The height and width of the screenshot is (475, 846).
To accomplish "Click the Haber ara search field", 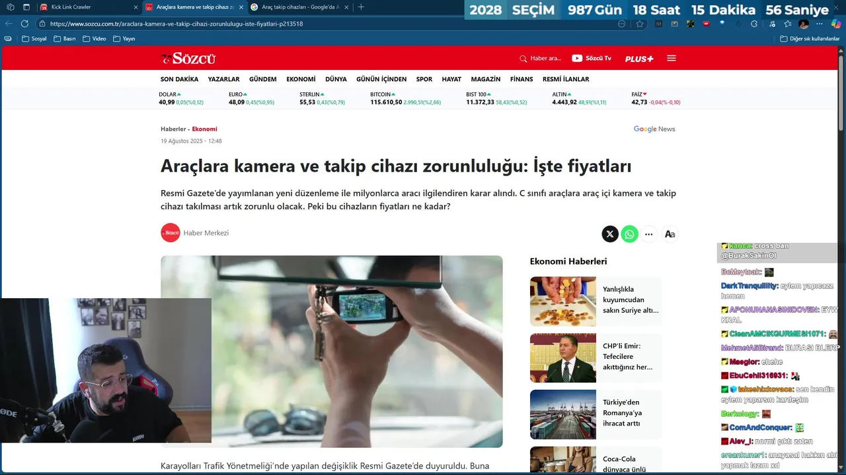I will tap(546, 59).
